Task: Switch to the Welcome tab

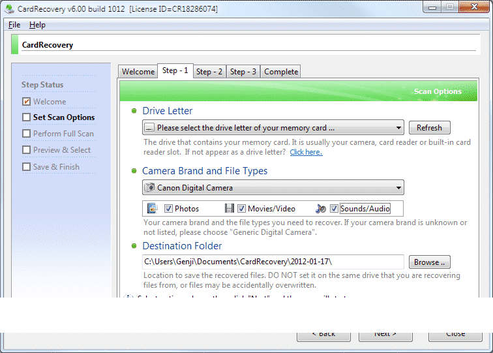Action: point(138,72)
